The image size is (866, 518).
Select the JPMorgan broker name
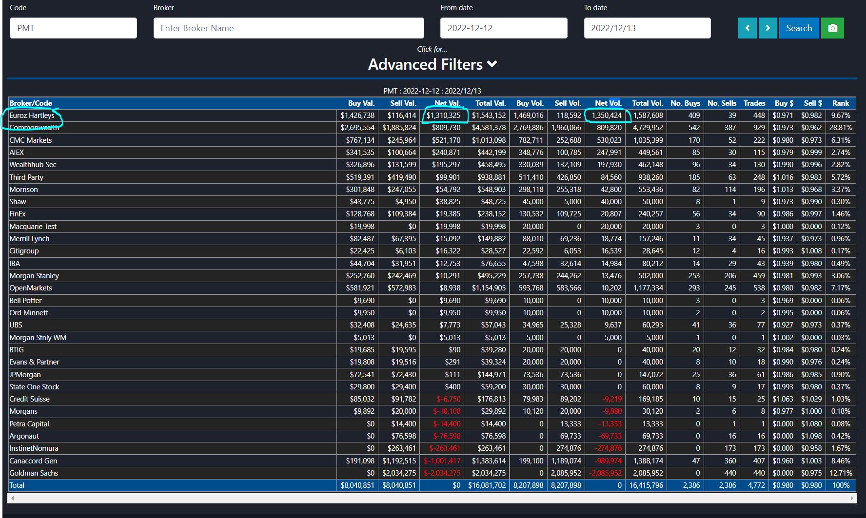(x=25, y=375)
